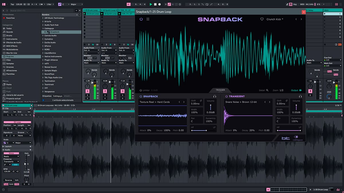The height and width of the screenshot is (193, 344).
Task: Stop playback in the transport bar
Action: (x=155, y=4)
